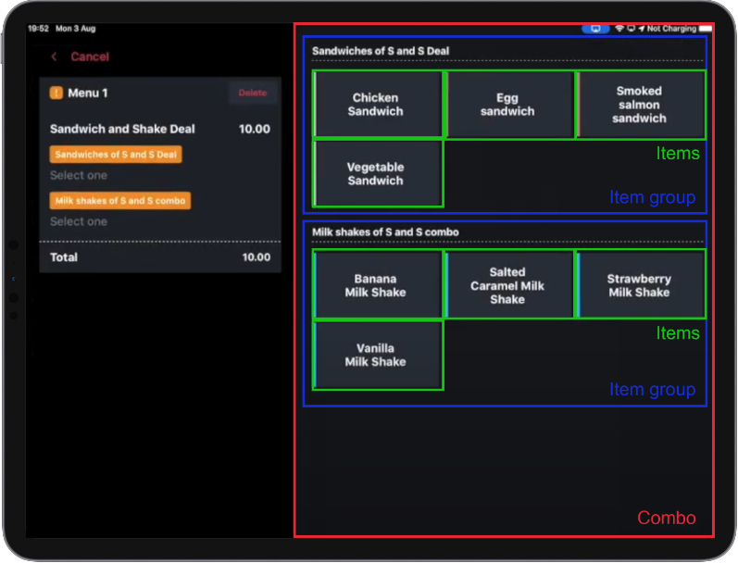The height and width of the screenshot is (563, 738).
Task: Tap the Sandwich and Shake Deal line item
Action: click(x=122, y=130)
